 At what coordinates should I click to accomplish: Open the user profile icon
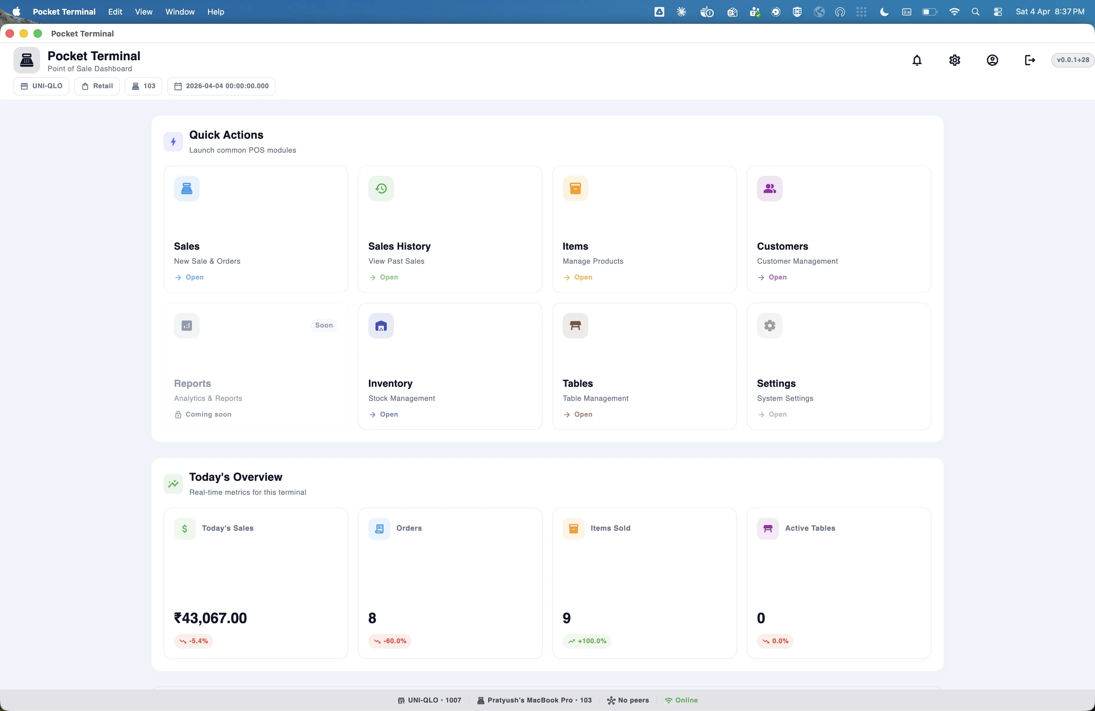992,60
